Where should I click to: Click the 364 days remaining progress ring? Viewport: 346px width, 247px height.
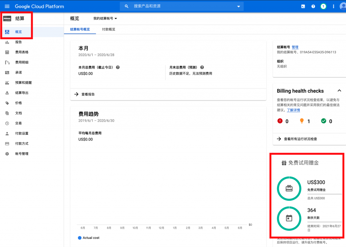[x=289, y=218]
